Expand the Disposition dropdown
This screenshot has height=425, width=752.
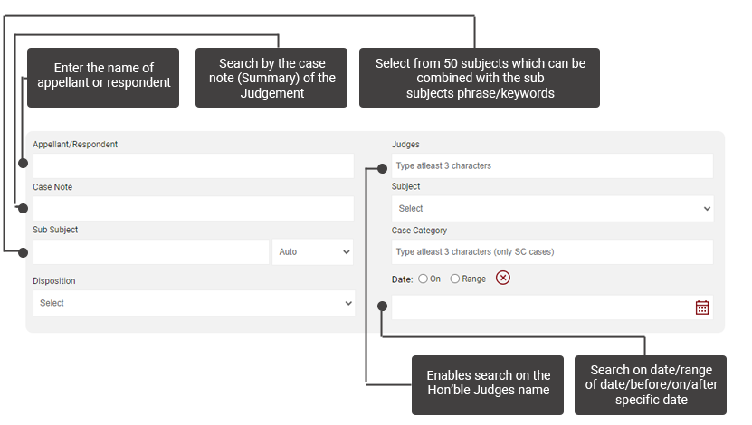click(x=194, y=303)
